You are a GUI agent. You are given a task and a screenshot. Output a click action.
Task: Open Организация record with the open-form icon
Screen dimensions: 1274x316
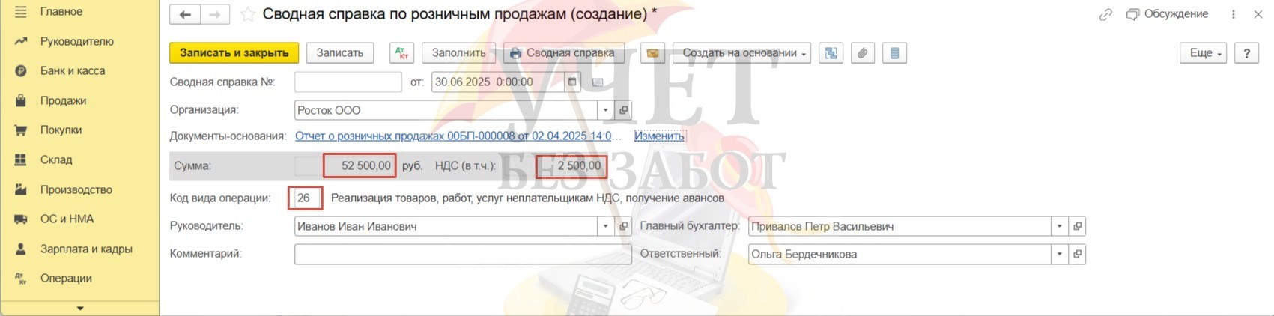623,110
